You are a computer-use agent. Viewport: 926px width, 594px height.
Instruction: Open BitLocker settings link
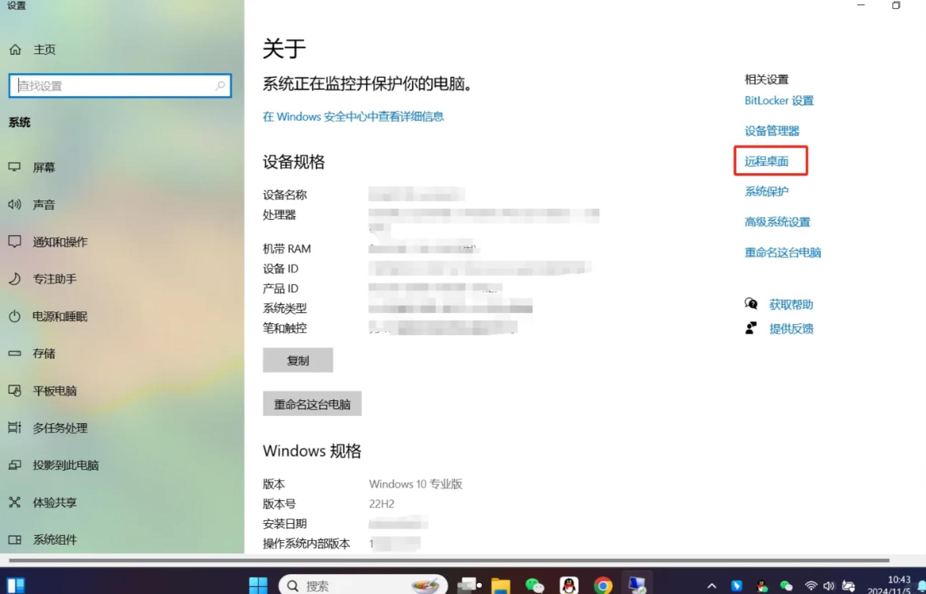click(x=779, y=100)
